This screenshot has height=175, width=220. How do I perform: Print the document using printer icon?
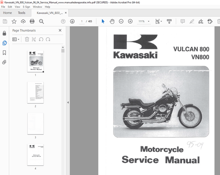pos(32,21)
